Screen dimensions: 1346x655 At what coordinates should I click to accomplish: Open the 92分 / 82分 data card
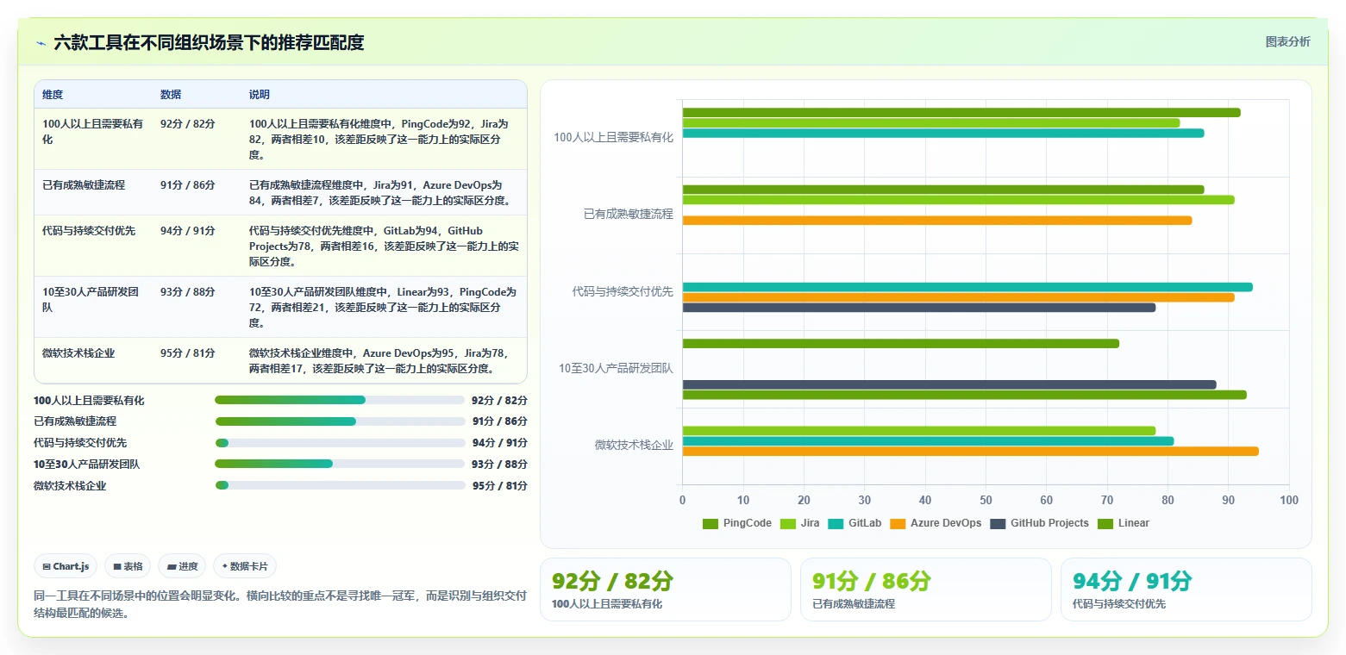click(665, 589)
